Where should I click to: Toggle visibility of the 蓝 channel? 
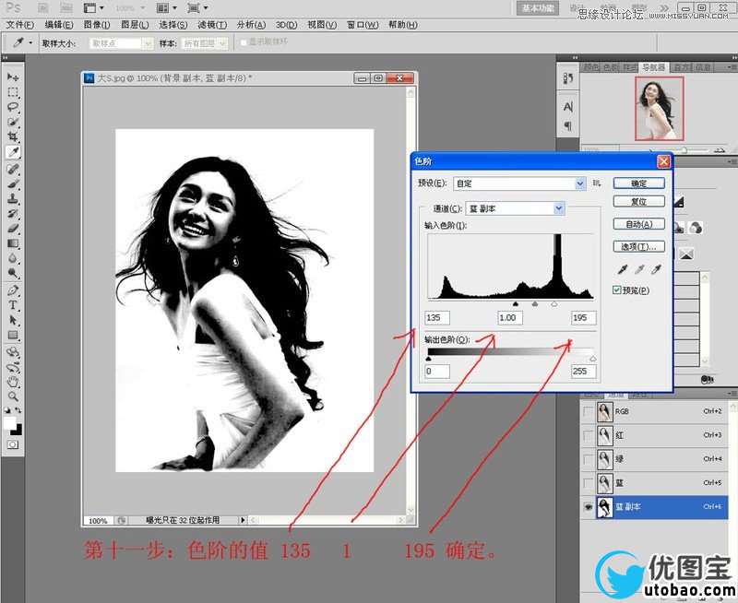click(588, 483)
